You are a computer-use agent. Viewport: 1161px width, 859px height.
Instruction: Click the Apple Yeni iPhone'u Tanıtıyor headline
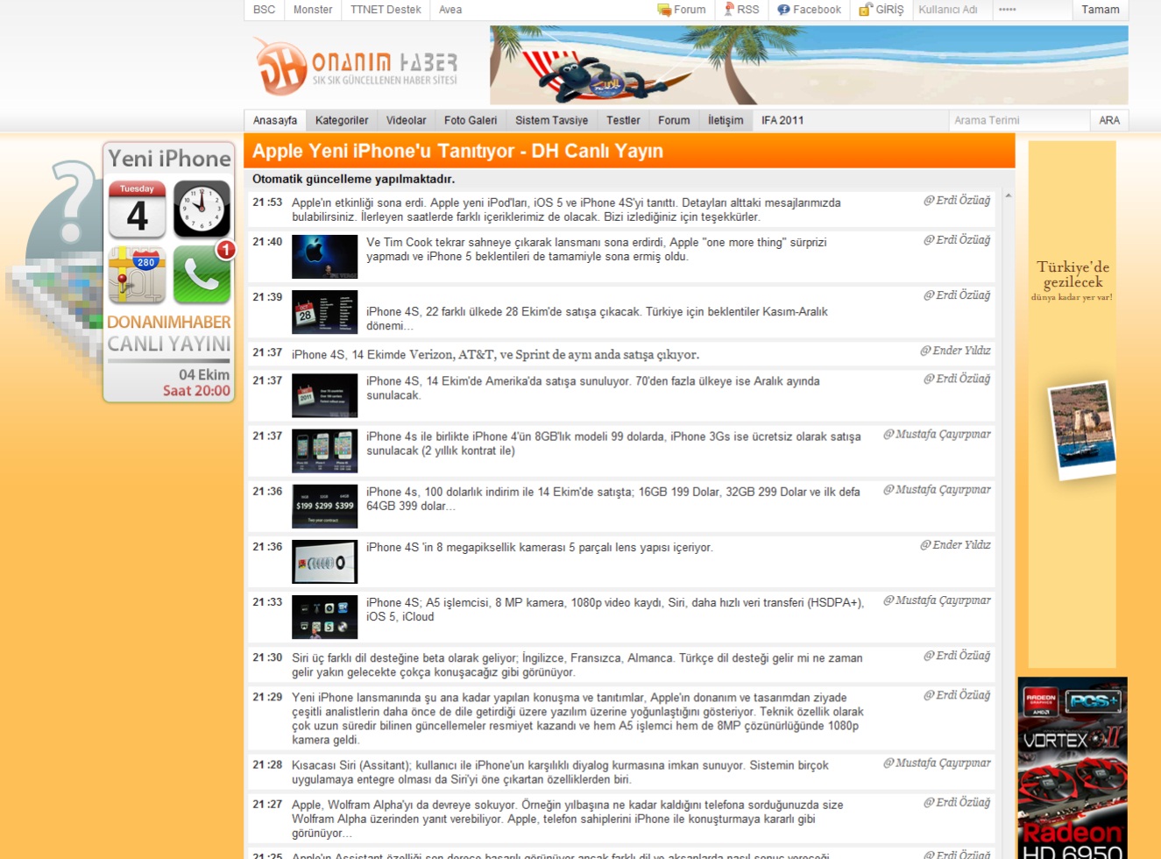[457, 151]
